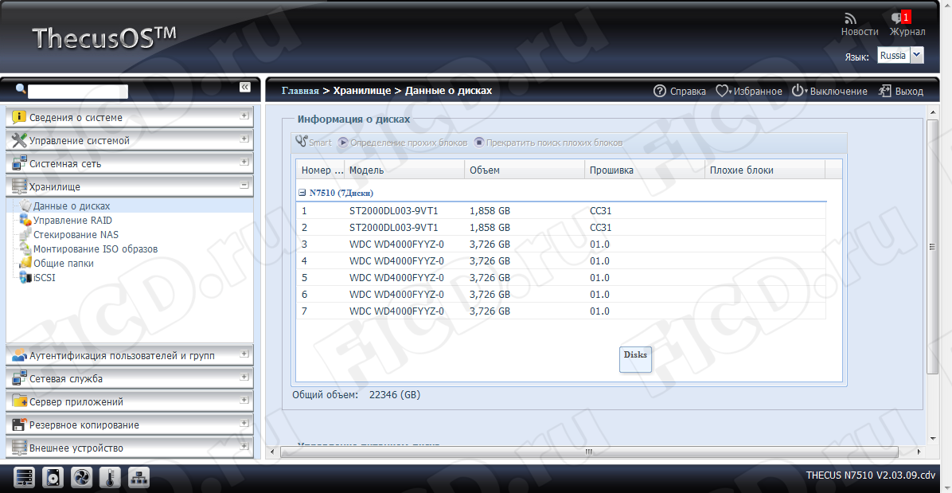
Task: Sort by Модель column header
Action: click(404, 170)
